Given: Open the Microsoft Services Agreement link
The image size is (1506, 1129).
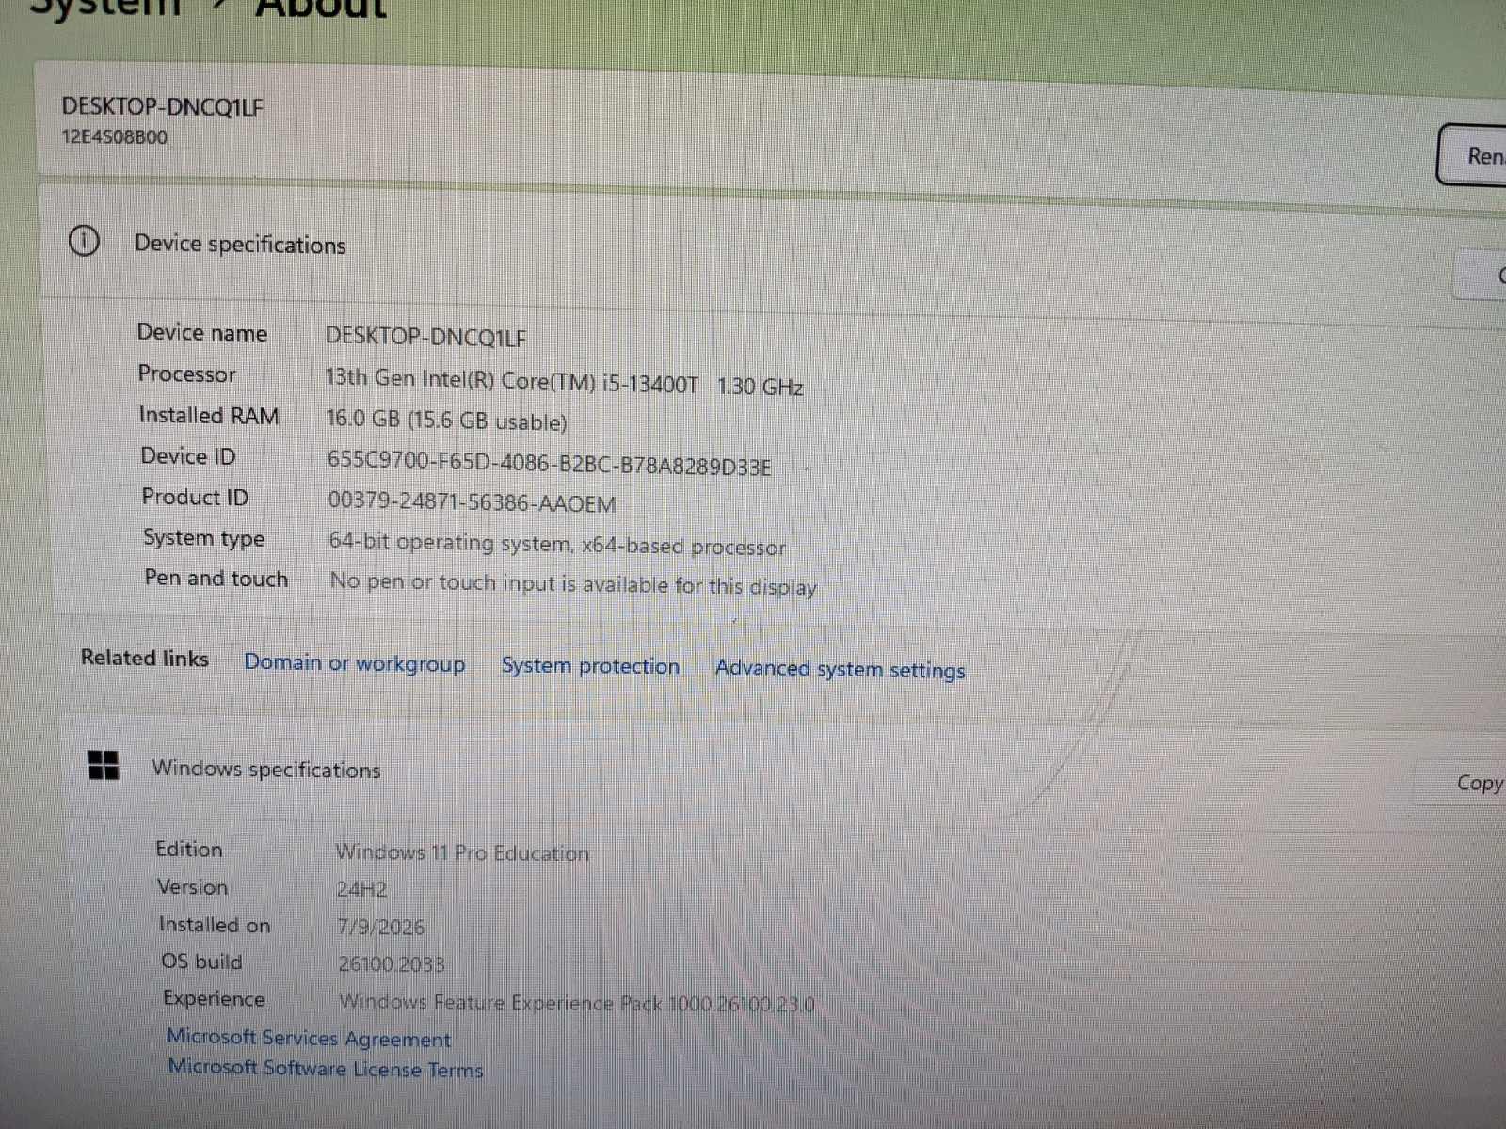Looking at the screenshot, I should (x=309, y=1038).
